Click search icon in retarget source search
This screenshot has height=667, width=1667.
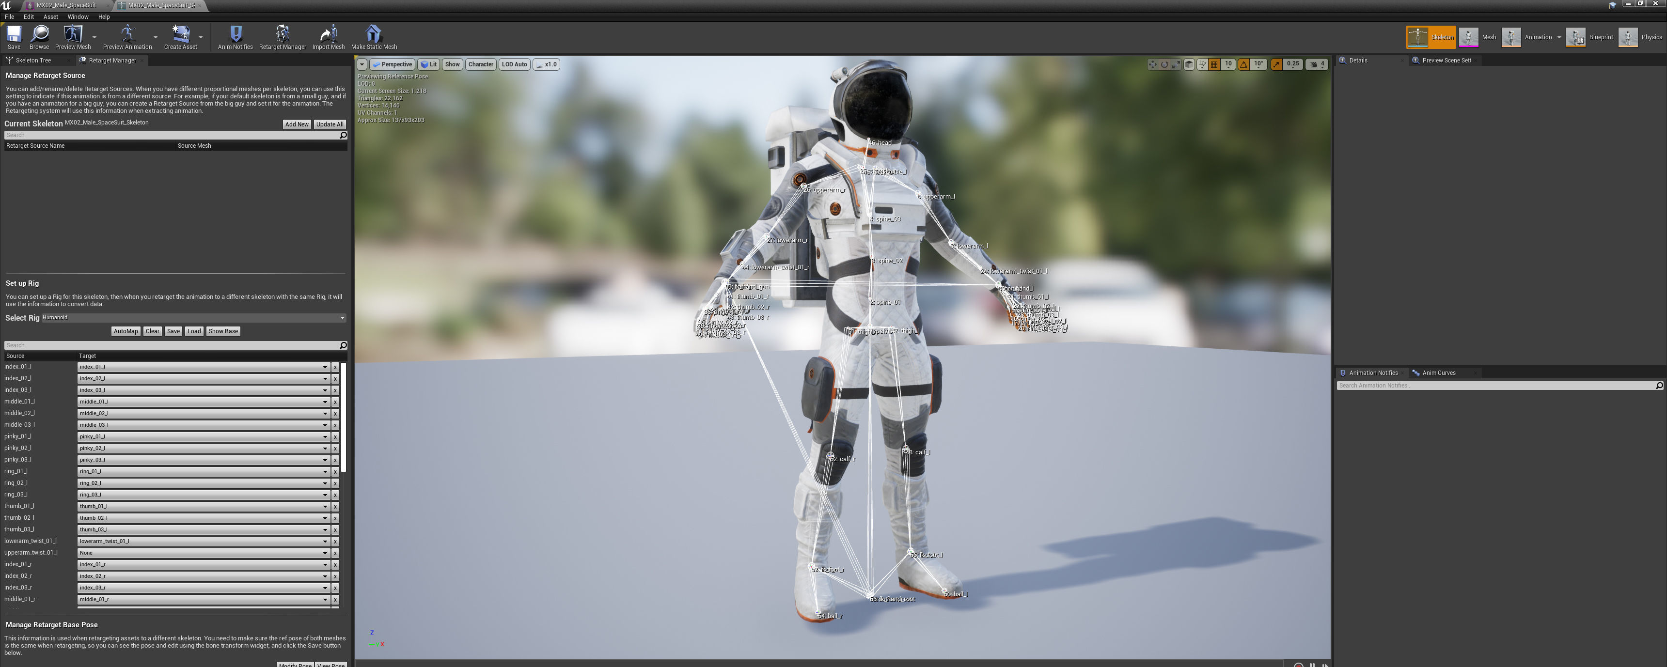click(x=343, y=135)
